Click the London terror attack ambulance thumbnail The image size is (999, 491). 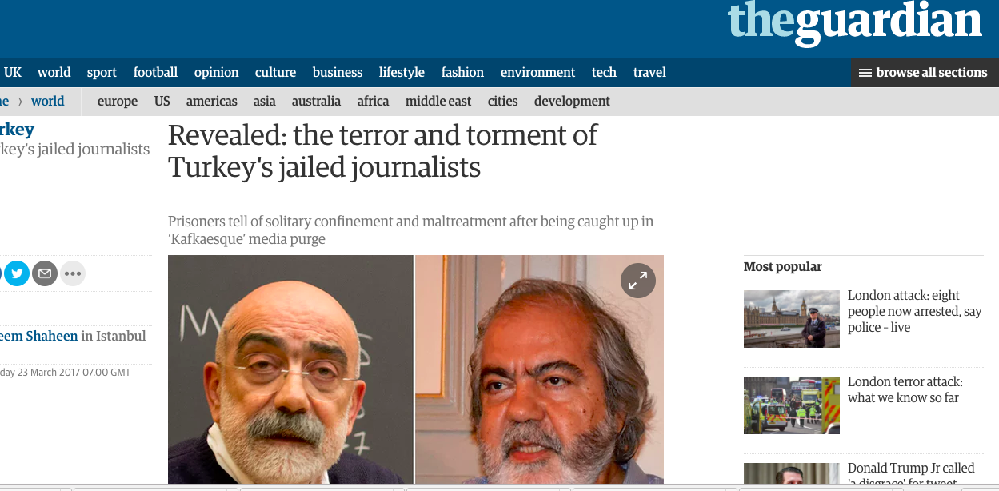tap(792, 405)
